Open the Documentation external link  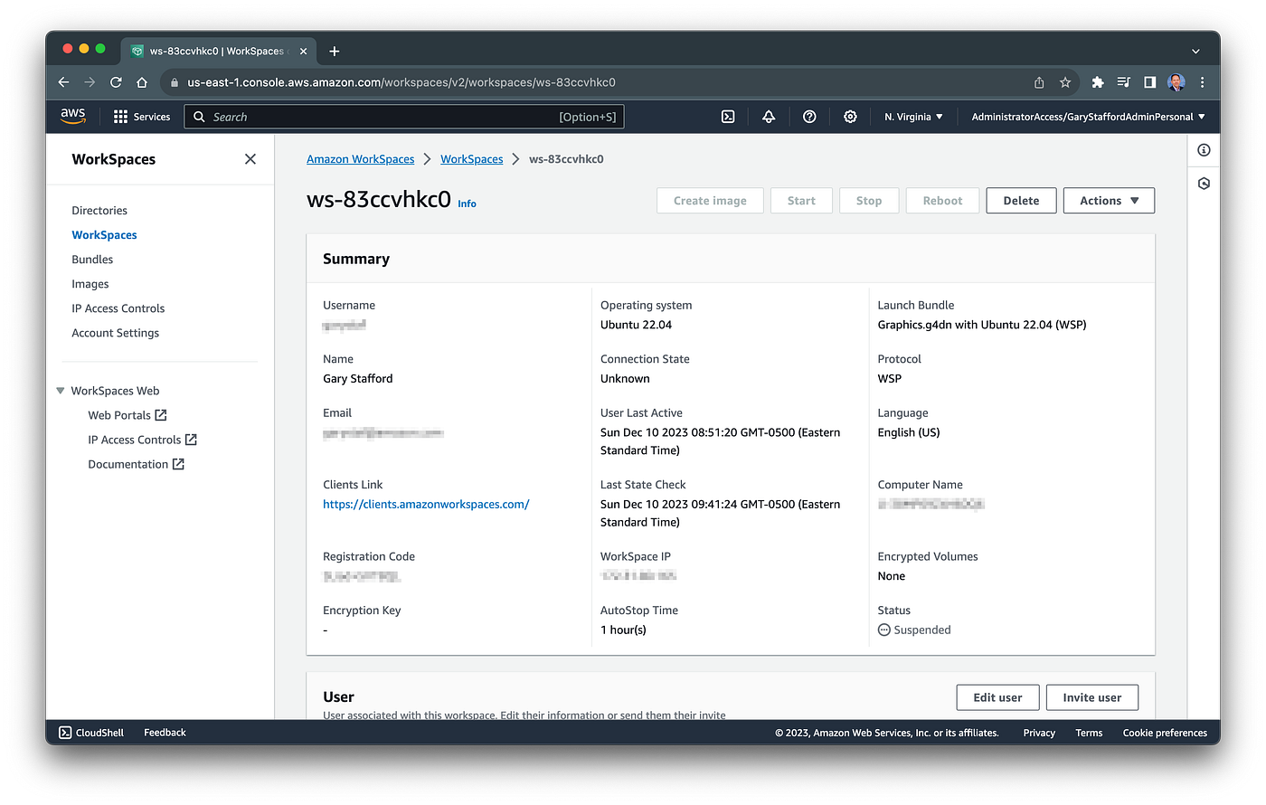point(137,464)
